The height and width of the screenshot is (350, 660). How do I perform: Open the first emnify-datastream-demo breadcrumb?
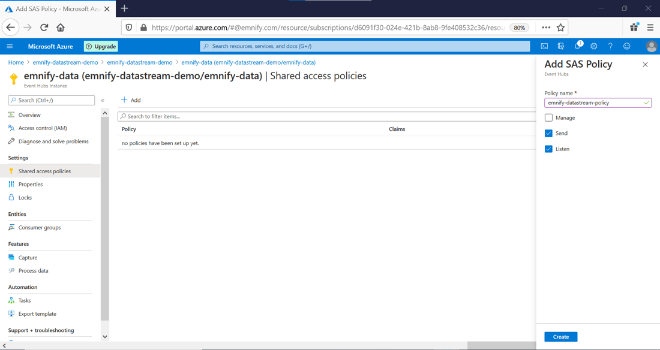65,62
